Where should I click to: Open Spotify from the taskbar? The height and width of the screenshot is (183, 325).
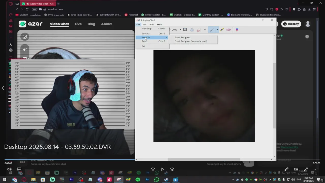click(x=138, y=180)
